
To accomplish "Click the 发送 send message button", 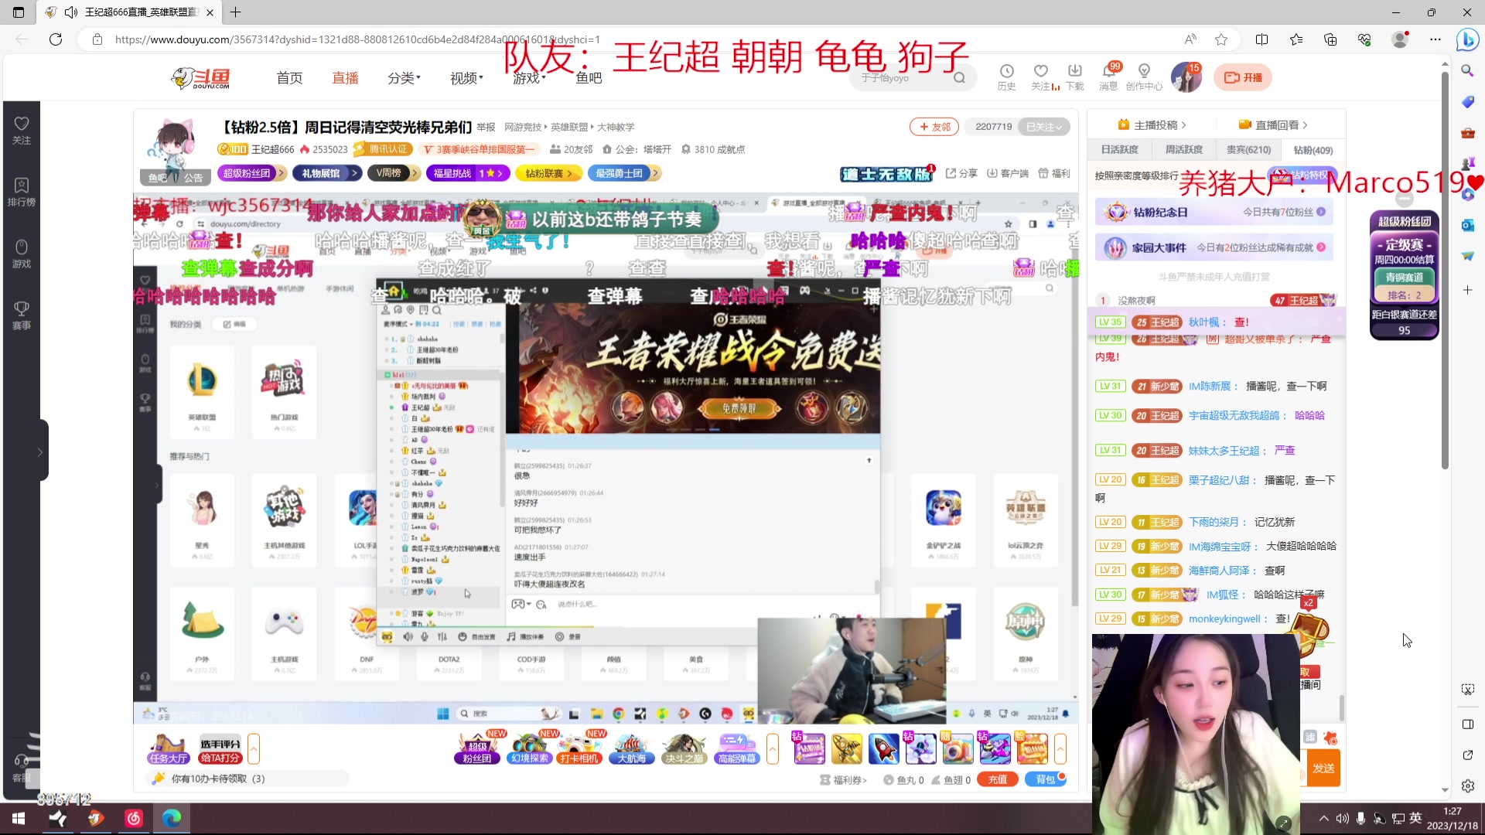I will [x=1324, y=768].
